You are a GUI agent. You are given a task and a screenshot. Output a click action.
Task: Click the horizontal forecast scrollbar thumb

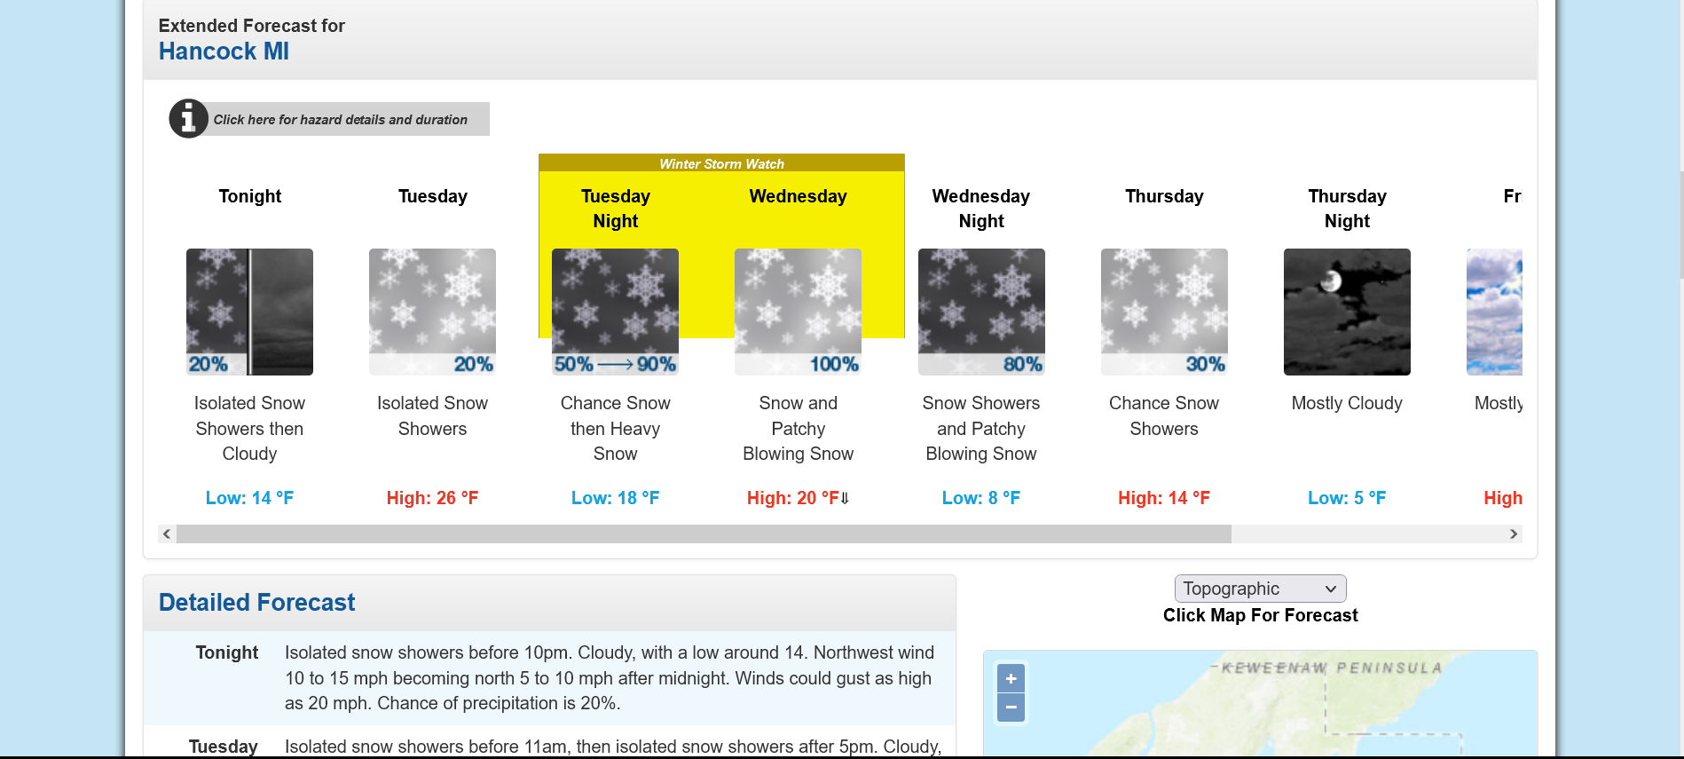703,534
